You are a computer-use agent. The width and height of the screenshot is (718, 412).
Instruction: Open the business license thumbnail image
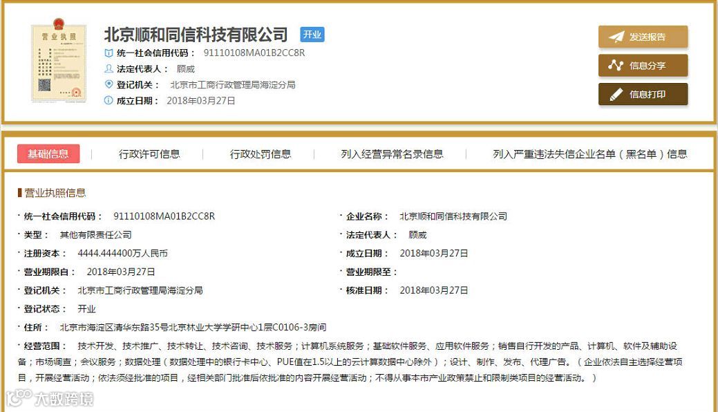pos(59,60)
